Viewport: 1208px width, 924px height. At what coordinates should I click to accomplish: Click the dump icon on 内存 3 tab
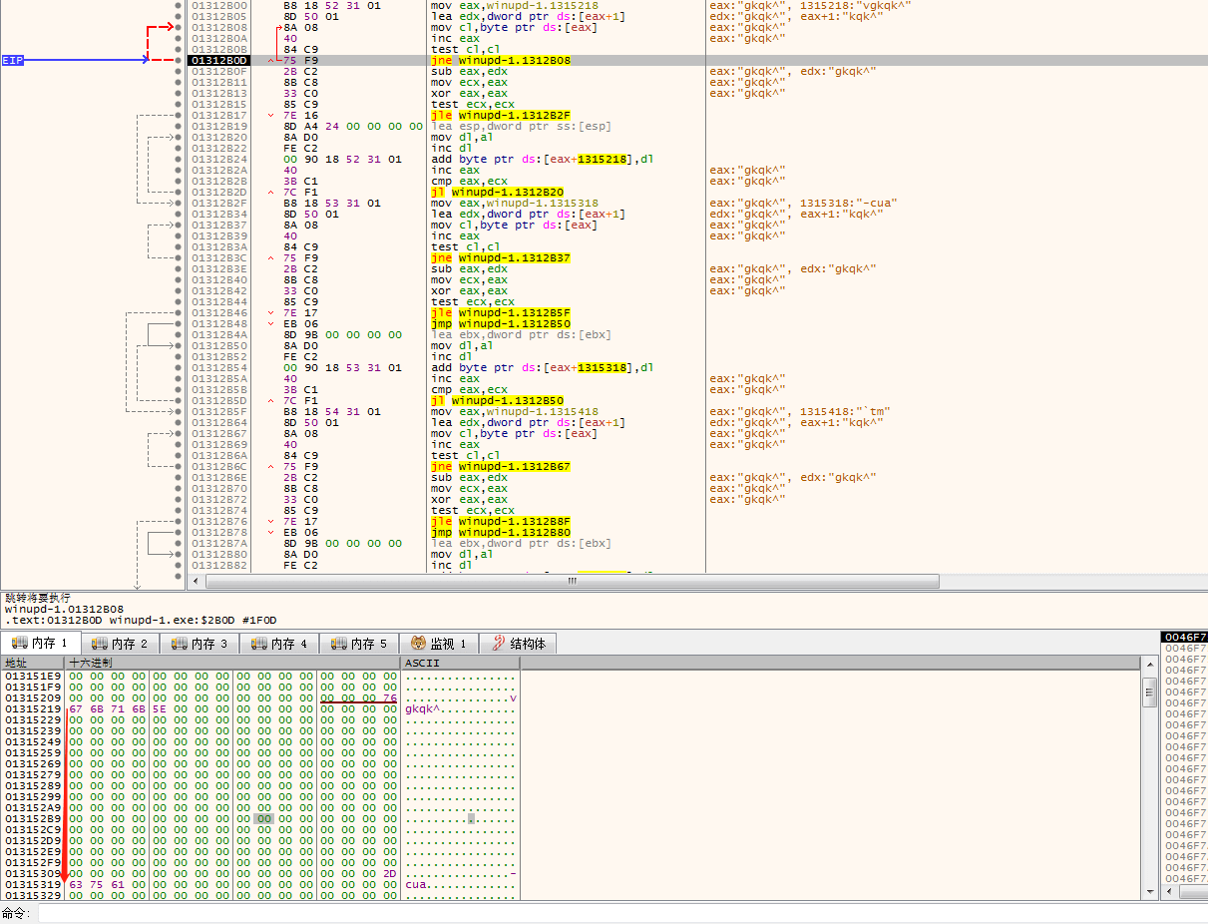tap(180, 644)
